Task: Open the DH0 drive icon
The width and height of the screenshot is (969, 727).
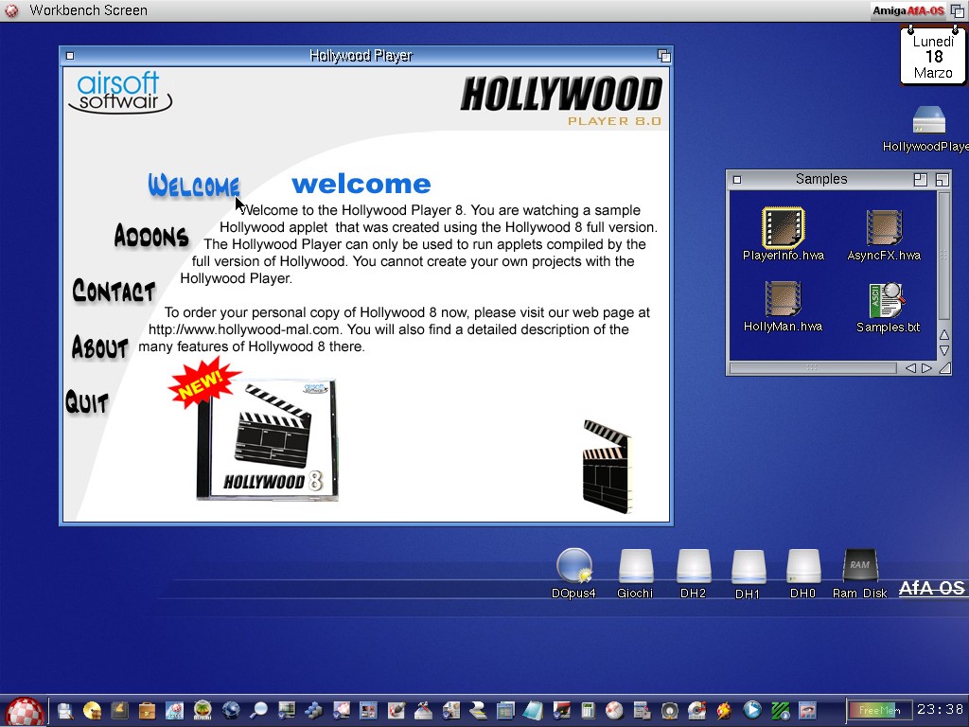Action: (802, 566)
